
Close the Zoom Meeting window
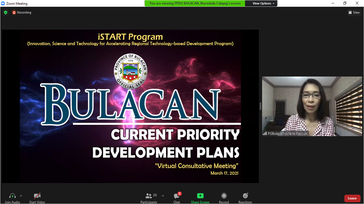click(357, 3)
